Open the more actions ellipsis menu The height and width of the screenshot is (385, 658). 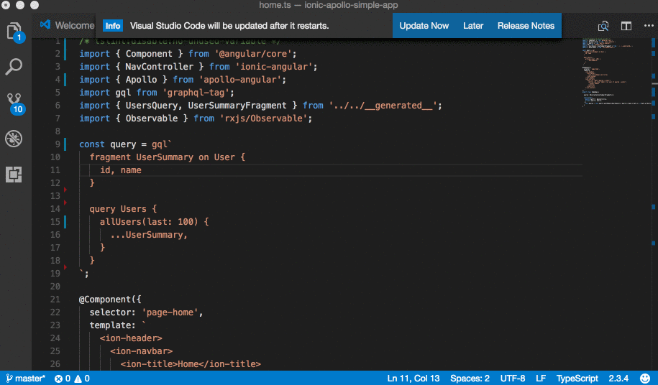649,26
